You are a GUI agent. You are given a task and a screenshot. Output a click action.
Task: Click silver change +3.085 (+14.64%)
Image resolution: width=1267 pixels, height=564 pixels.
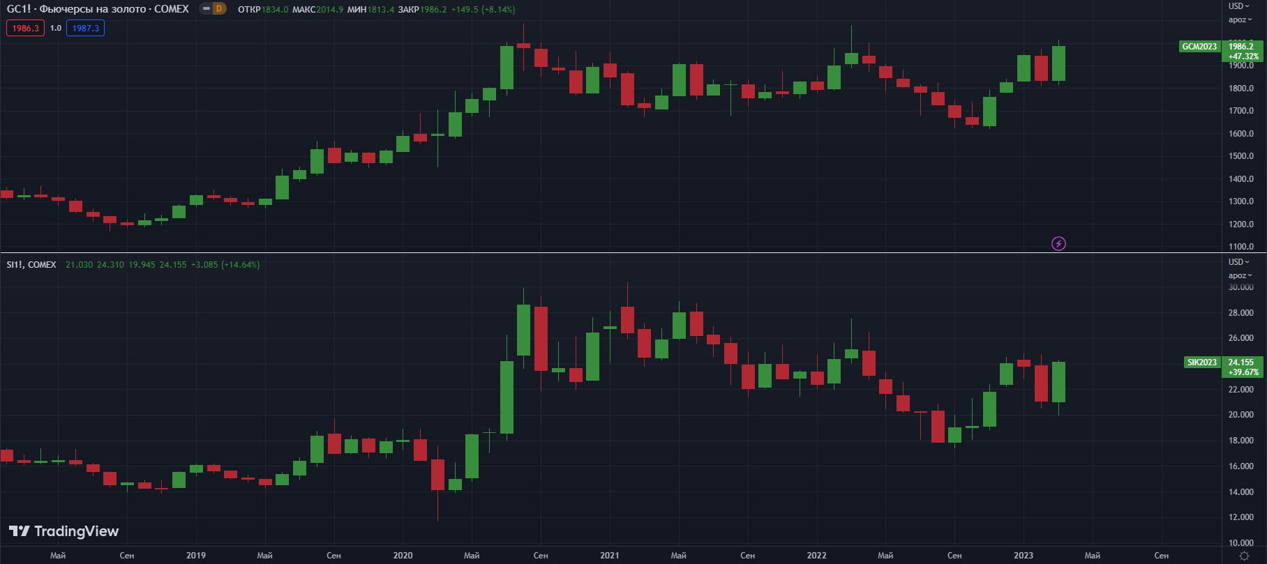click(225, 265)
